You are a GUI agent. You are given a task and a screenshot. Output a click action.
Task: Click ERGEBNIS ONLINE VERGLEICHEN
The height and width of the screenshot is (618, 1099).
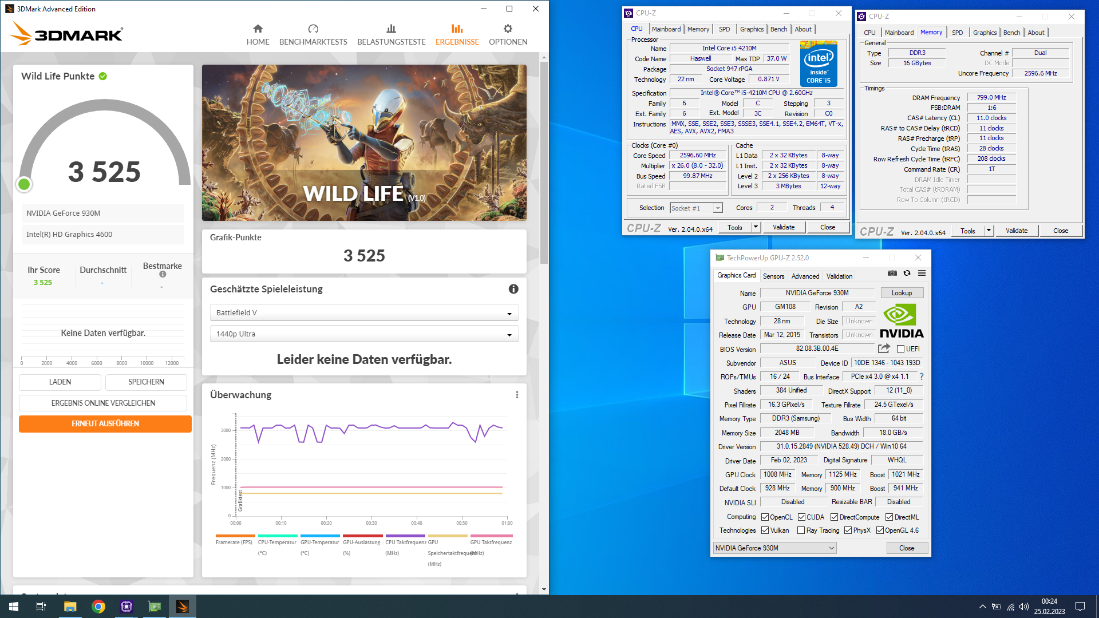click(103, 403)
